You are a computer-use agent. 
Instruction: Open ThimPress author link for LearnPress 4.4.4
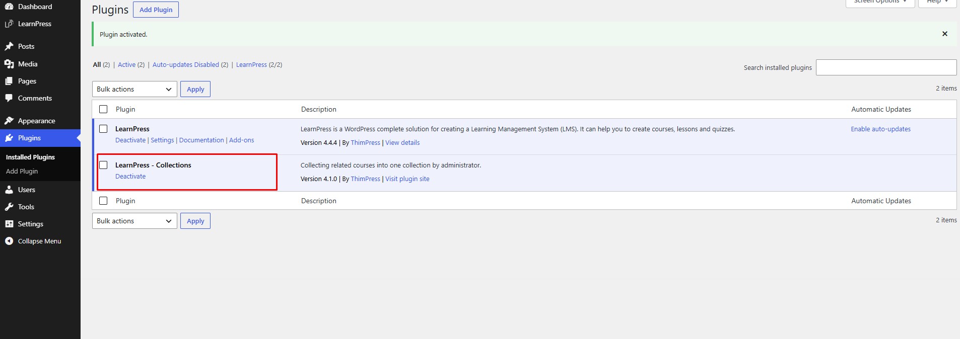(x=365, y=143)
